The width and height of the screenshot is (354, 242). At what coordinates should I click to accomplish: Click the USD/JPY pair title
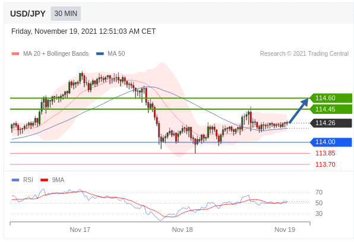(x=28, y=14)
